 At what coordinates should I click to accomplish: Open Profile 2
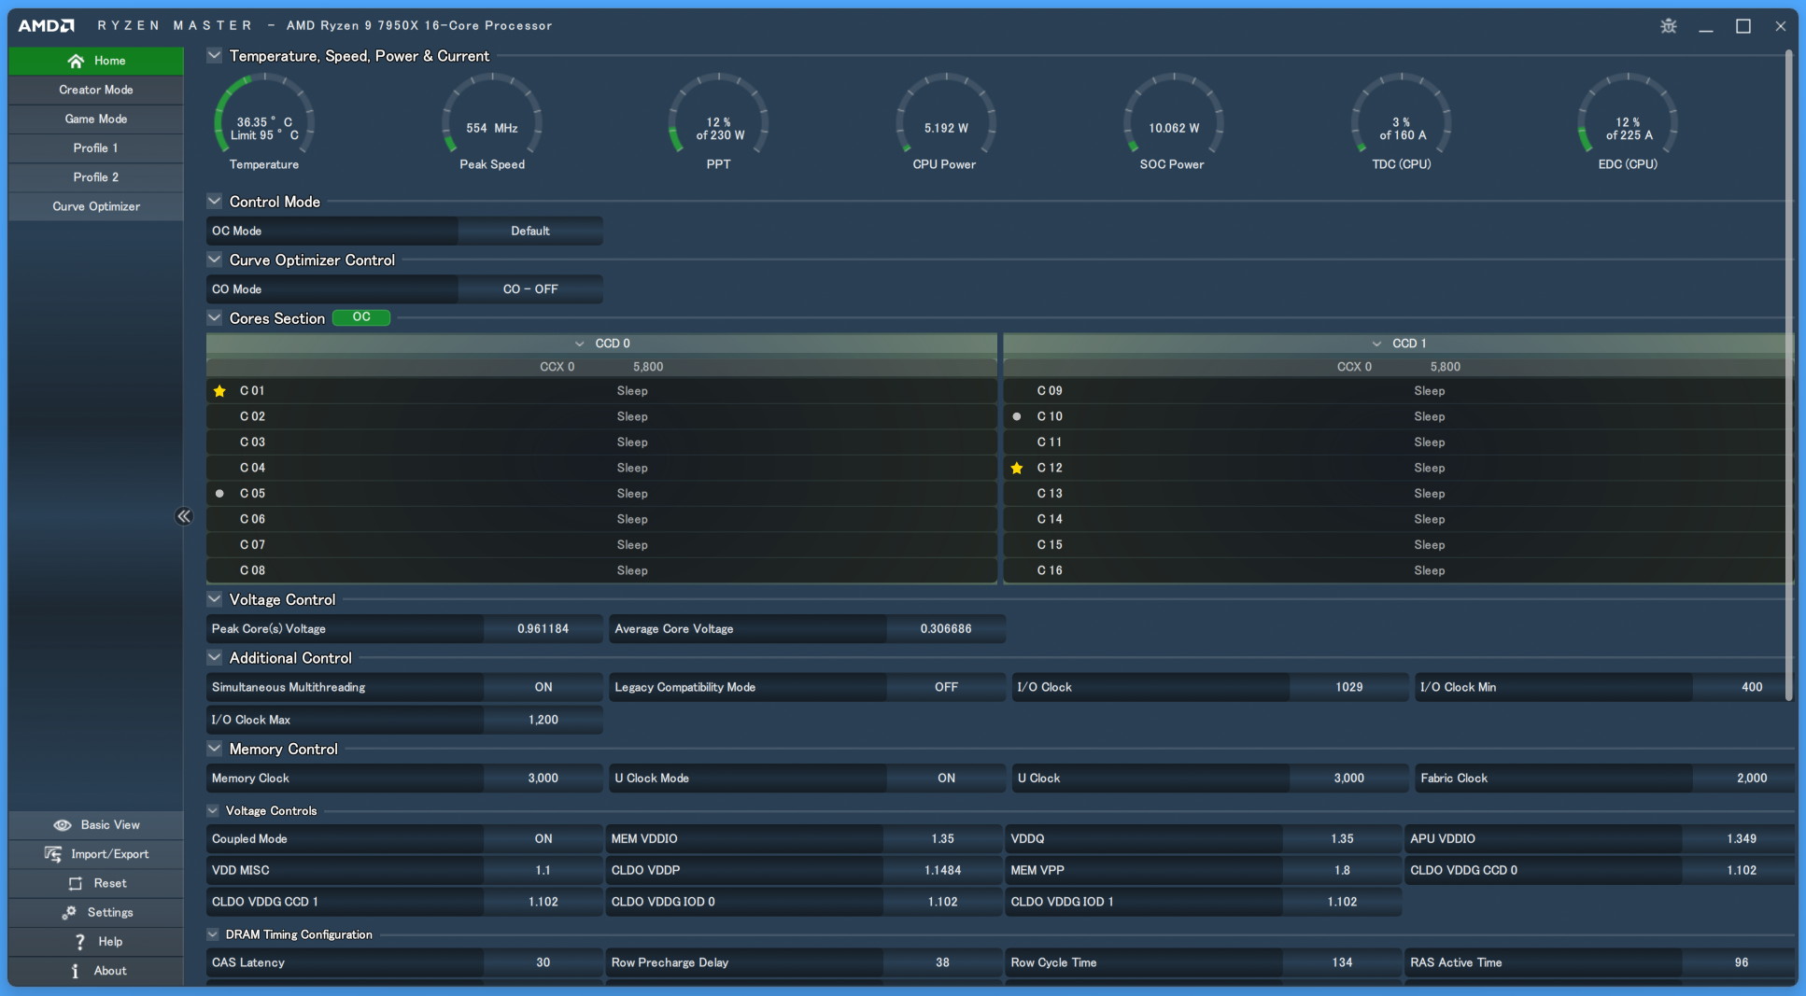[x=96, y=176]
